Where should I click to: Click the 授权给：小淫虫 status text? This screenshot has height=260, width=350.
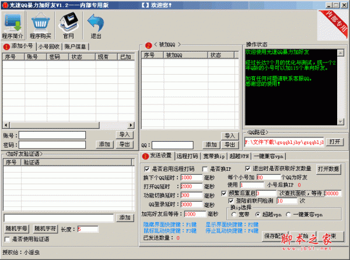(21, 252)
